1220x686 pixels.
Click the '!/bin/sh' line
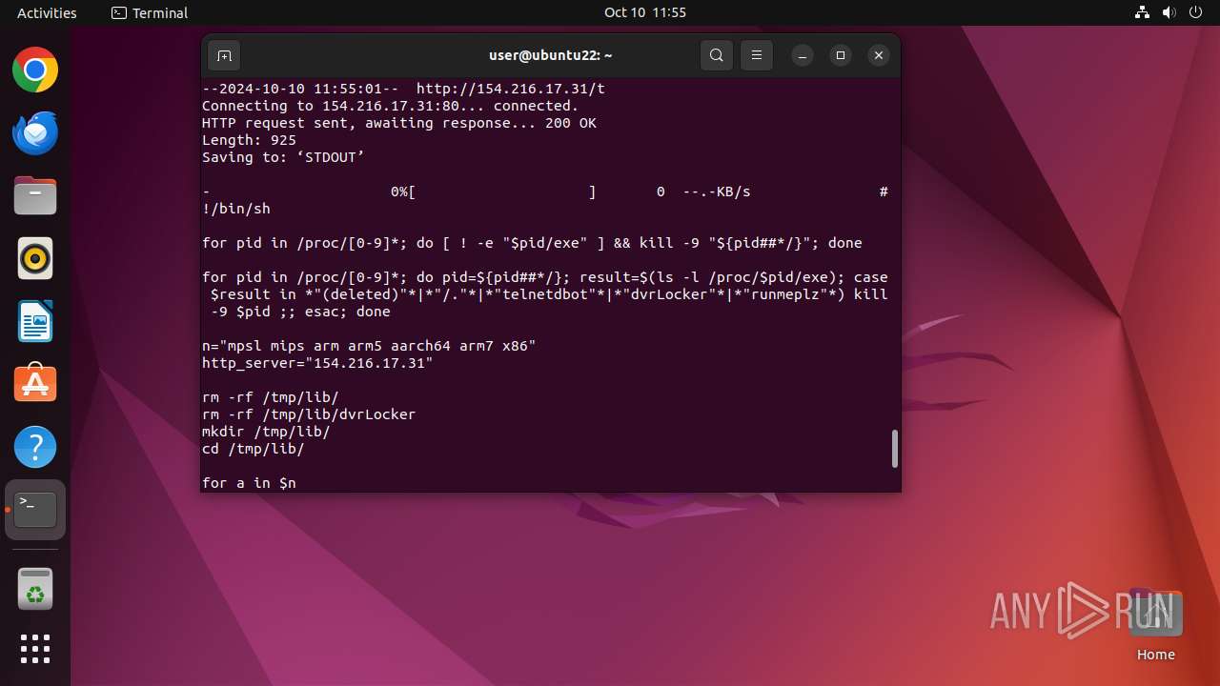tap(236, 209)
